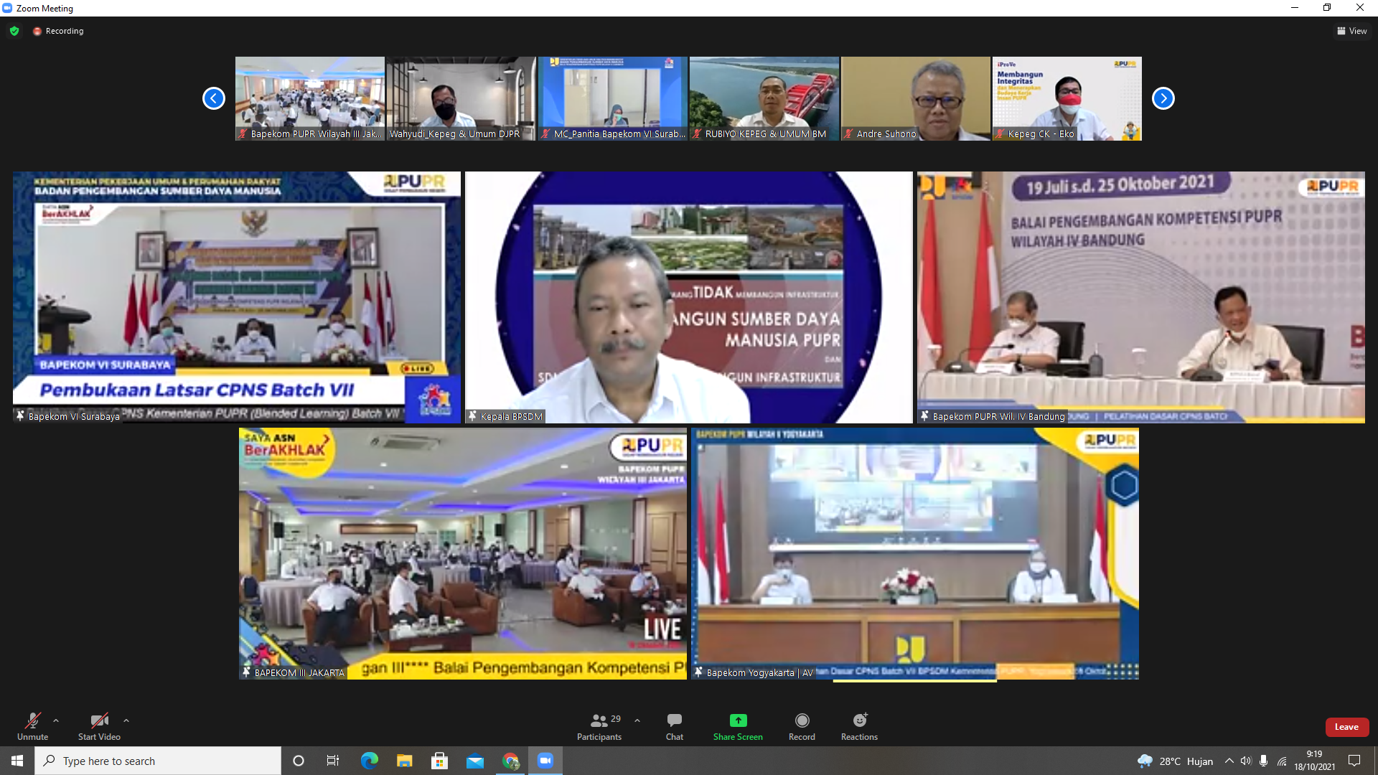
Task: Open Windows Start menu
Action: click(x=17, y=761)
